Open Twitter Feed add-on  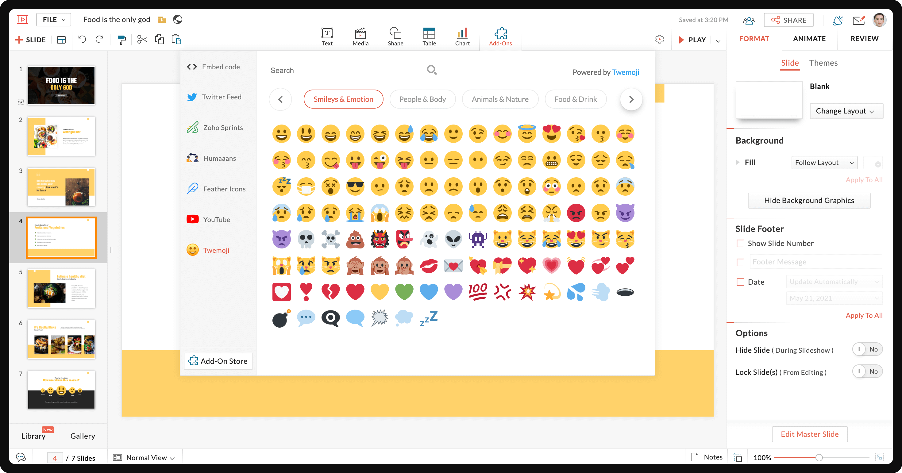click(221, 97)
